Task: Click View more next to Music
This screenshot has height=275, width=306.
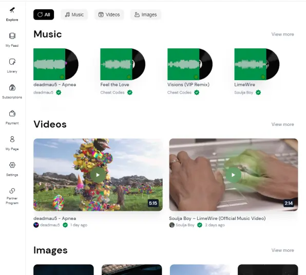Action: tap(282, 34)
